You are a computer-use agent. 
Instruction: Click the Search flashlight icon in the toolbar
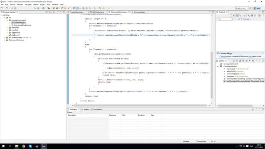tap(69, 8)
